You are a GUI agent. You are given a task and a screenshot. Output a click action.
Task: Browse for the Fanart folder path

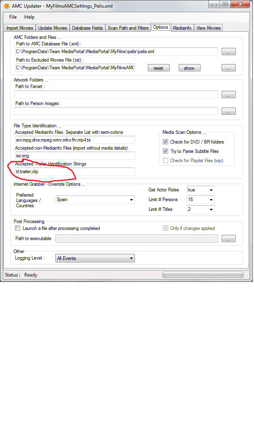tap(228, 95)
